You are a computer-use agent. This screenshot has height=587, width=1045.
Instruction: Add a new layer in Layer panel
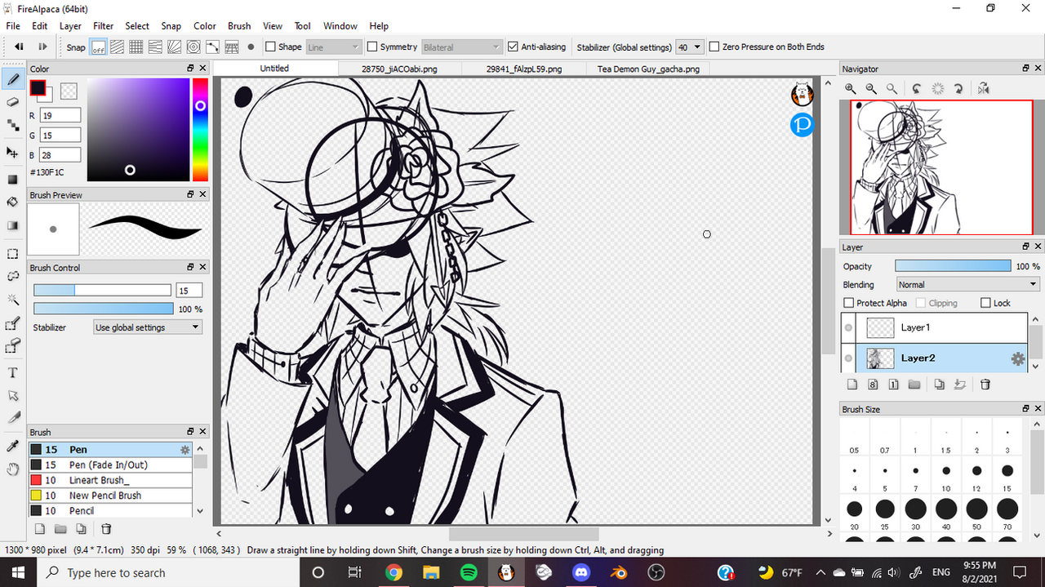pyautogui.click(x=851, y=385)
